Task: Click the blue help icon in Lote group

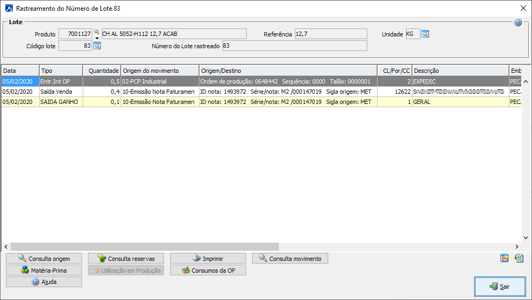Action: pyautogui.click(x=518, y=22)
